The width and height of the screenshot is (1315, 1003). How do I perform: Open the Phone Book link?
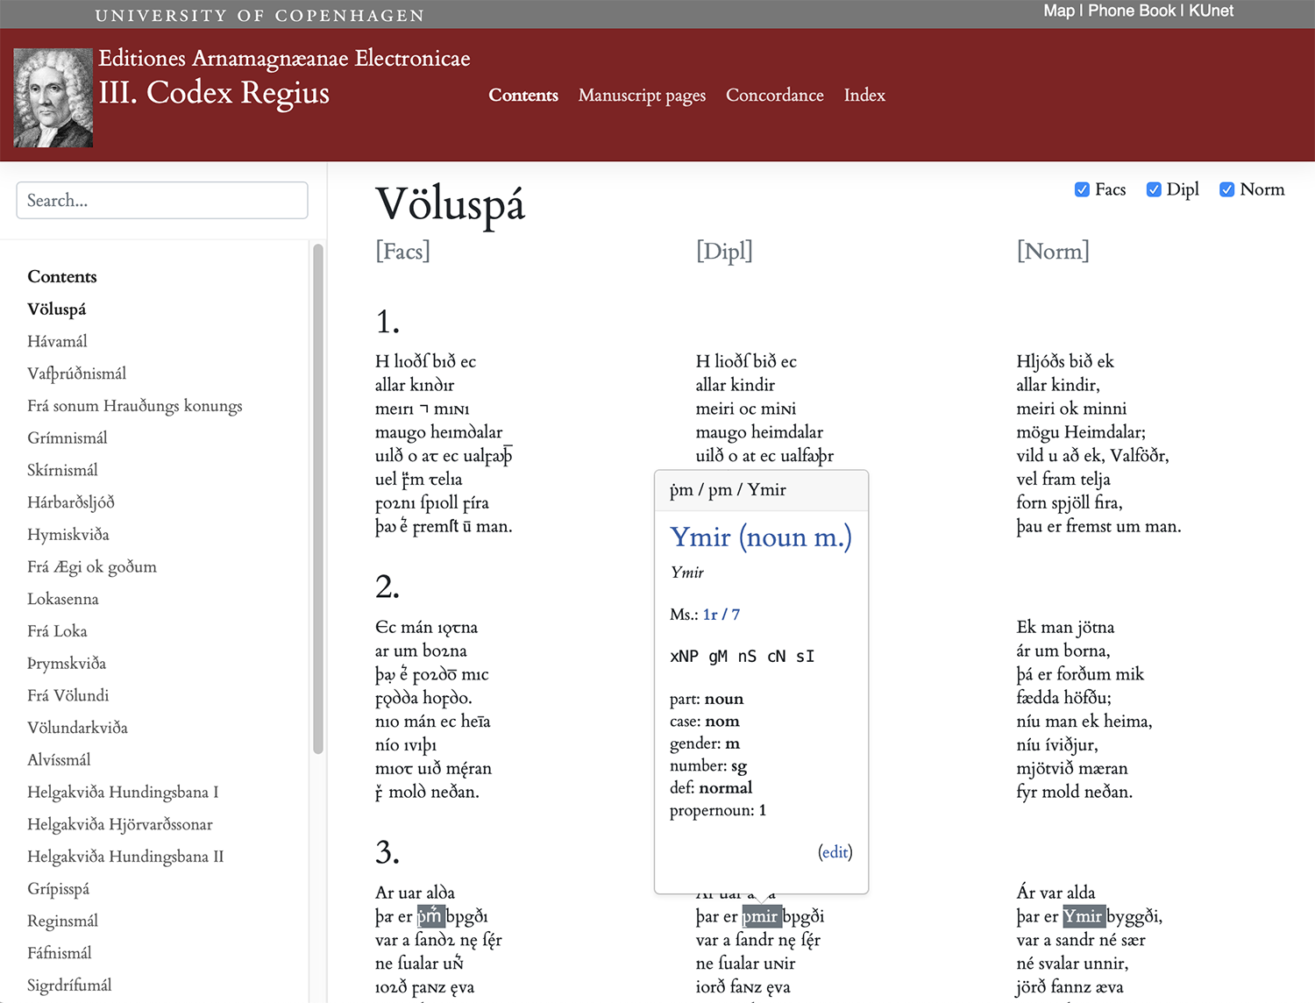(x=1132, y=11)
